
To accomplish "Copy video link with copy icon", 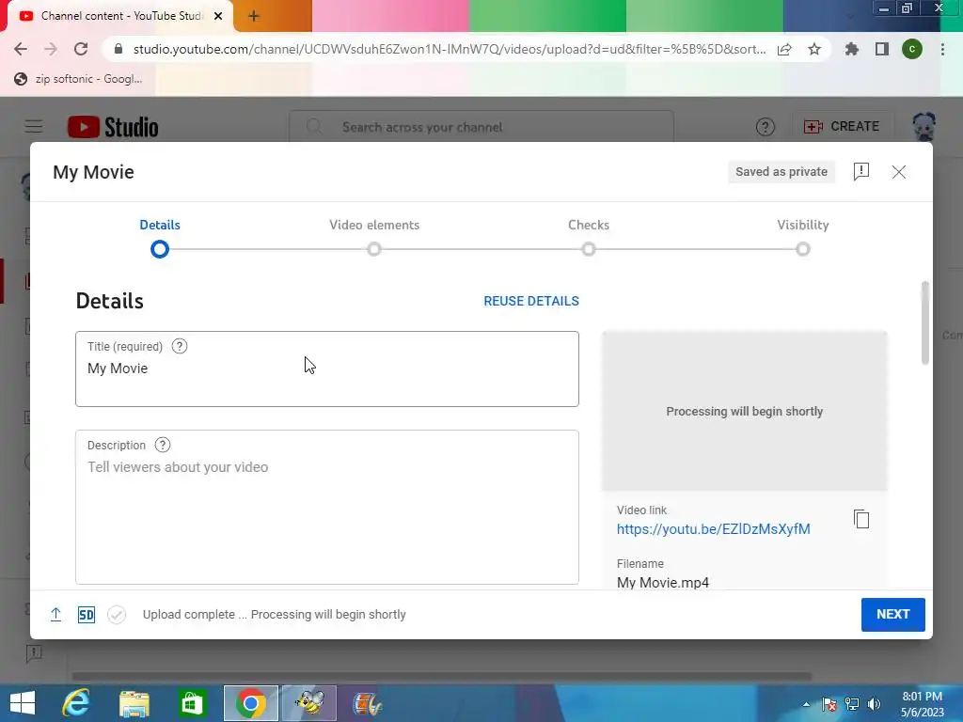I will coord(861,519).
